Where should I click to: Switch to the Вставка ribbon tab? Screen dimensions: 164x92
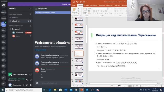(x=86, y=5)
